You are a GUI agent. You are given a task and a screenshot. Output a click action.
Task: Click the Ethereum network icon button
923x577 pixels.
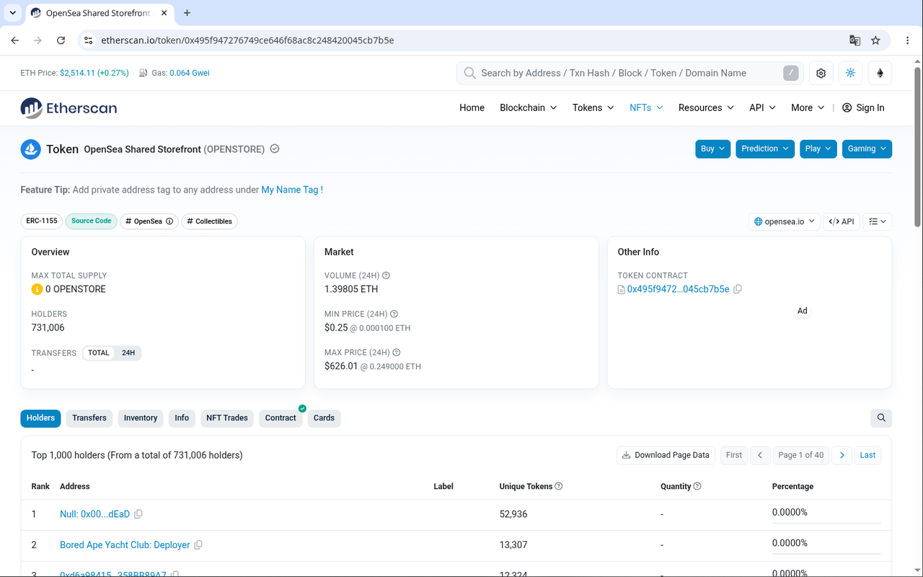880,73
